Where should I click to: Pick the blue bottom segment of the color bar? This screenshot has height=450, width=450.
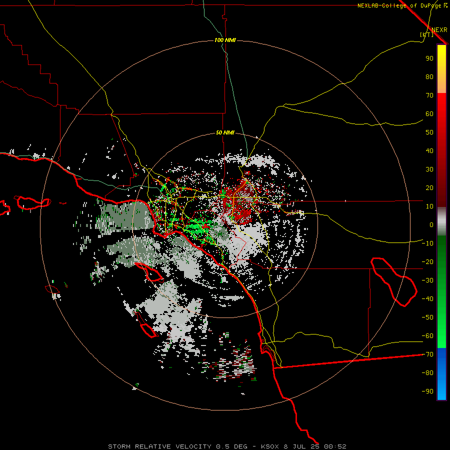tap(441, 374)
